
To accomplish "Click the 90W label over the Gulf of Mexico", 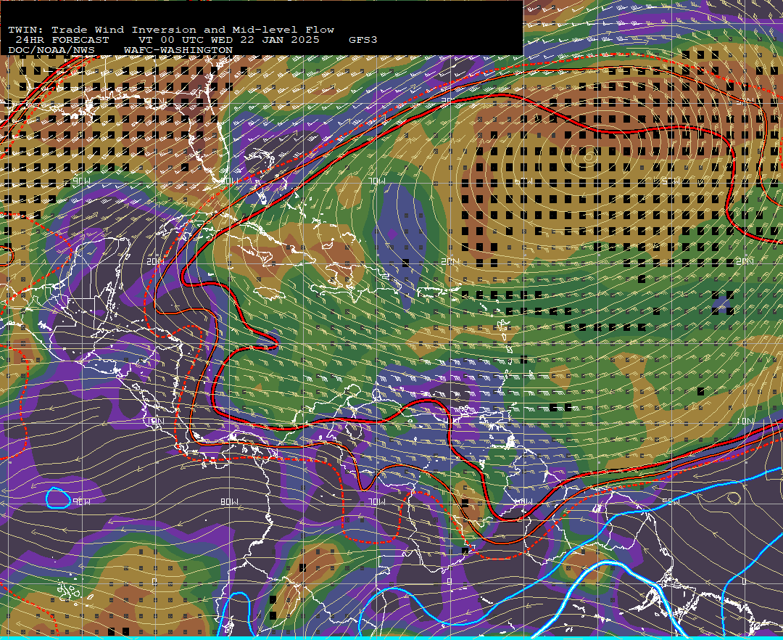I will click(x=81, y=181).
